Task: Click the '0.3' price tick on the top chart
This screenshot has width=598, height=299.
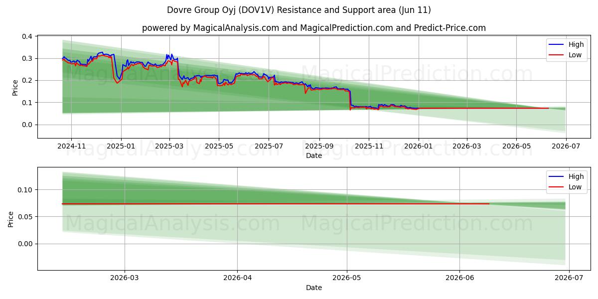Action: 27,59
